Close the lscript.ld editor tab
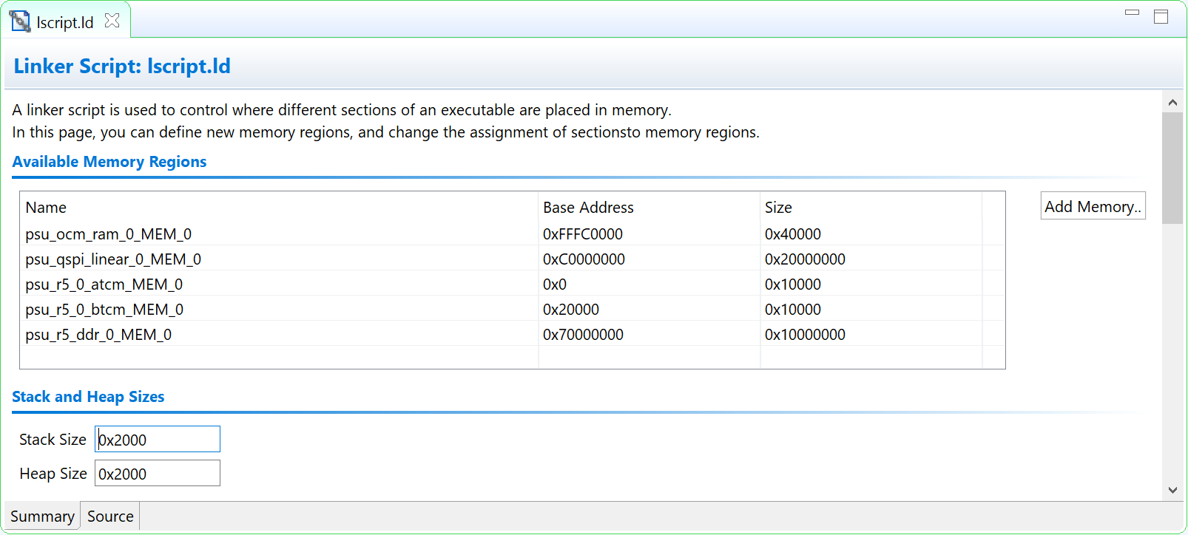Image resolution: width=1188 pixels, height=535 pixels. (x=112, y=21)
